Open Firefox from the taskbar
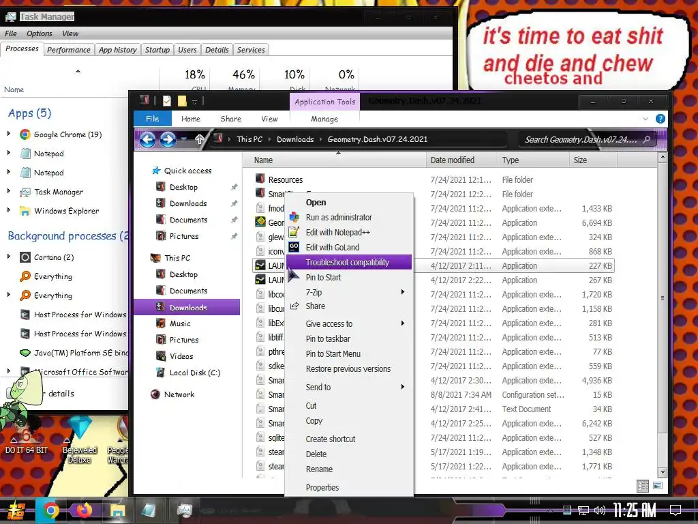The width and height of the screenshot is (698, 524). 84,510
